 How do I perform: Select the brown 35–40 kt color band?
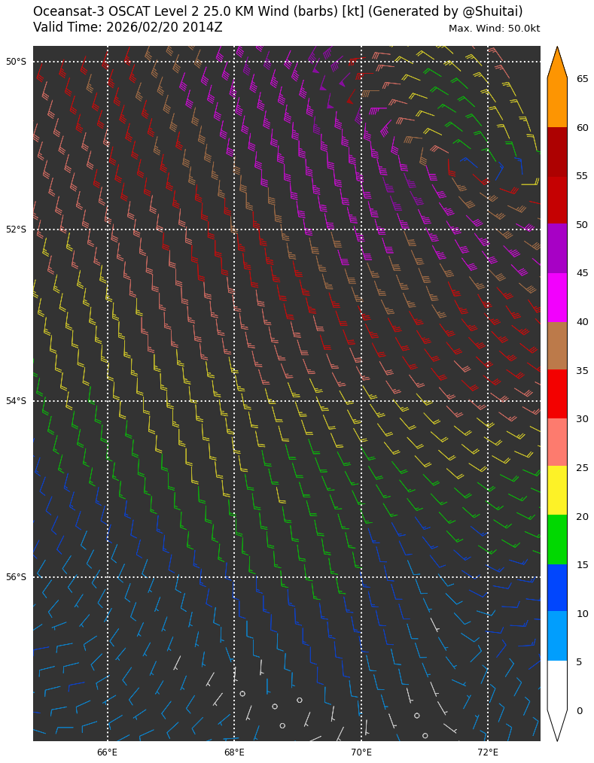coord(557,345)
